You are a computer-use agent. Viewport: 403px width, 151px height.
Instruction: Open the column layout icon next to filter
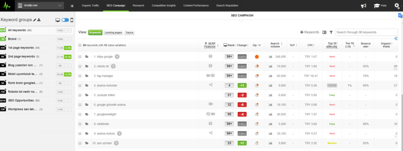[324, 32]
